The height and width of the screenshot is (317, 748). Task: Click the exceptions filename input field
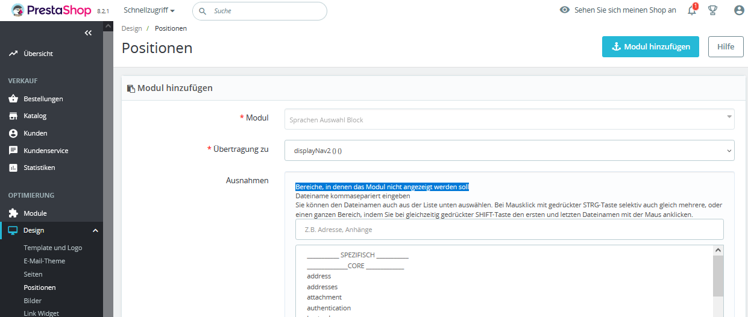pyautogui.click(x=509, y=230)
